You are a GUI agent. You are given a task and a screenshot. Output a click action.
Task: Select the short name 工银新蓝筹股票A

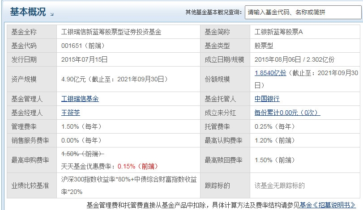[279, 32]
